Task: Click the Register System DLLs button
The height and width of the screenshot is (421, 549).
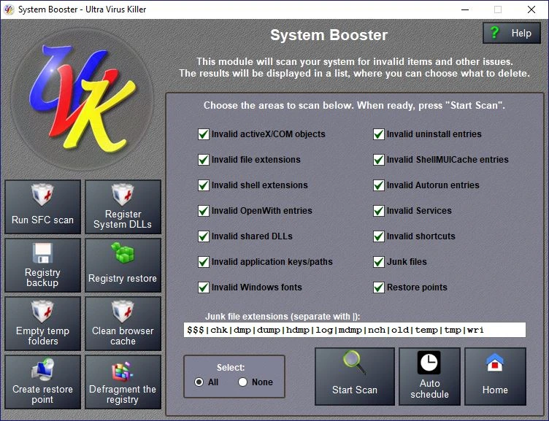Action: point(123,206)
